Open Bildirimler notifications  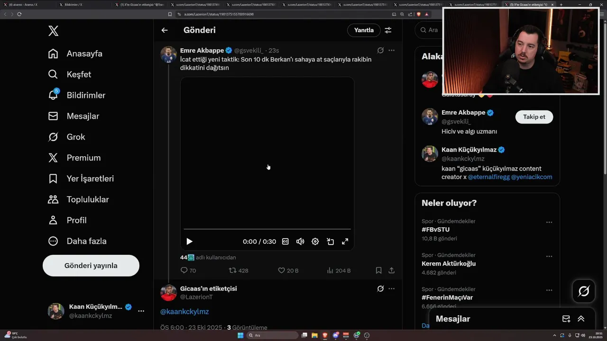pos(77,95)
